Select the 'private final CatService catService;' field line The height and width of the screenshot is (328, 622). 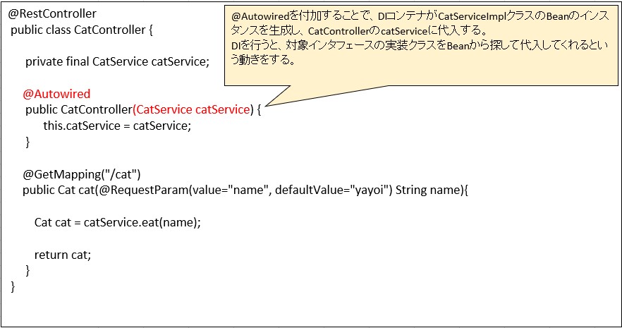coord(117,61)
